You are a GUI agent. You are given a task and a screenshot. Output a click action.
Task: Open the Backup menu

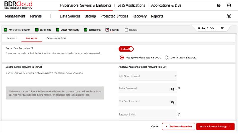click(x=90, y=16)
